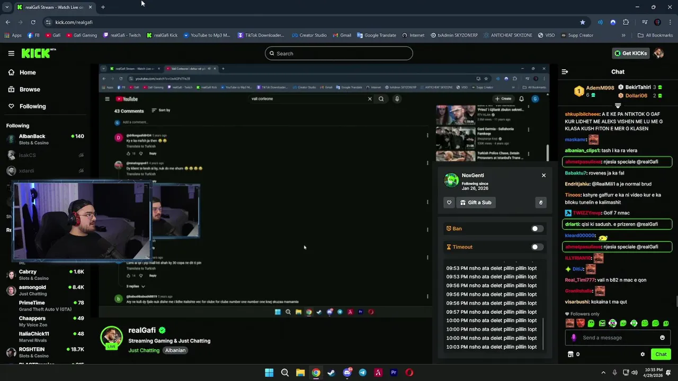The height and width of the screenshot is (381, 678).
Task: Click the purple microphone icon in message box
Action: pyautogui.click(x=574, y=338)
